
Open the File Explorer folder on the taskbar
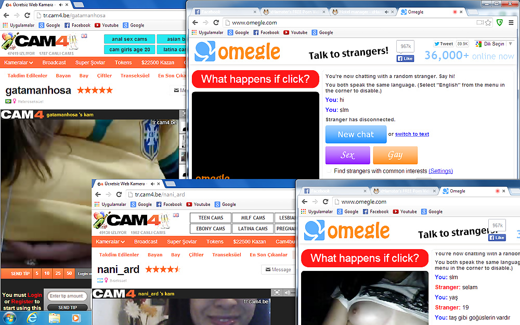(55, 317)
